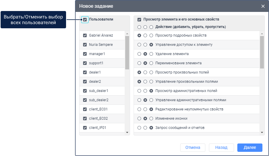
Task: Toggle the select-all Пользователи checkbox
Action: pos(85,20)
